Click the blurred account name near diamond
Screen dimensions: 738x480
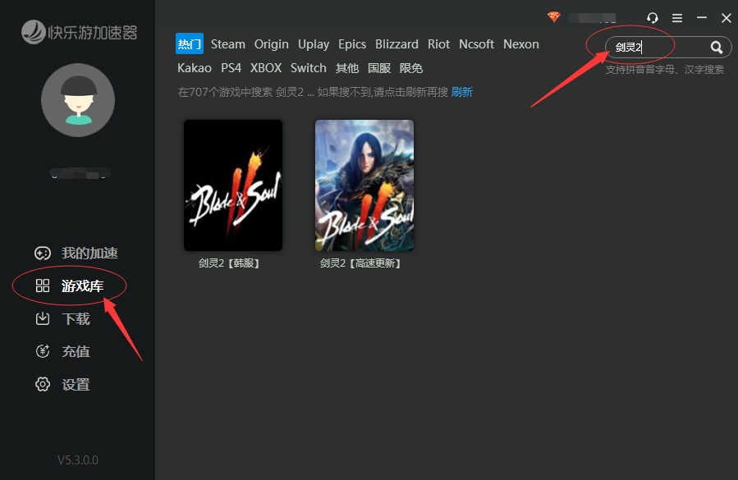(x=592, y=18)
